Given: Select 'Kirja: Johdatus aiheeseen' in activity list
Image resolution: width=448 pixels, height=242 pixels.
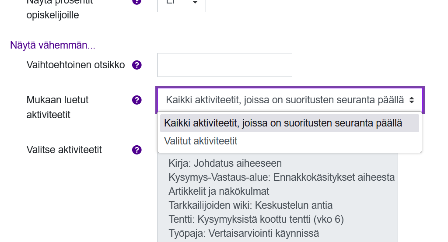Looking at the screenshot, I should coord(225,164).
